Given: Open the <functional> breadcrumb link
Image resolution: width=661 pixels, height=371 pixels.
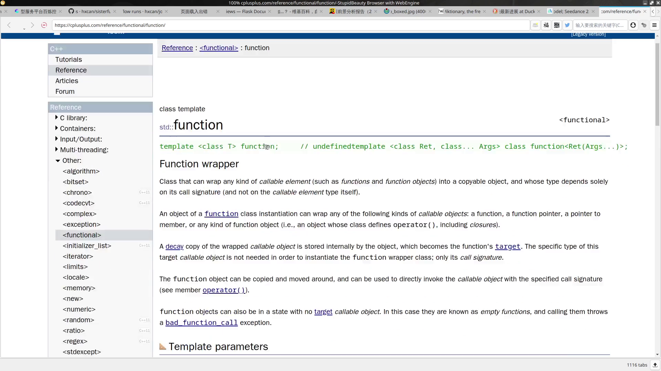Looking at the screenshot, I should (219, 48).
